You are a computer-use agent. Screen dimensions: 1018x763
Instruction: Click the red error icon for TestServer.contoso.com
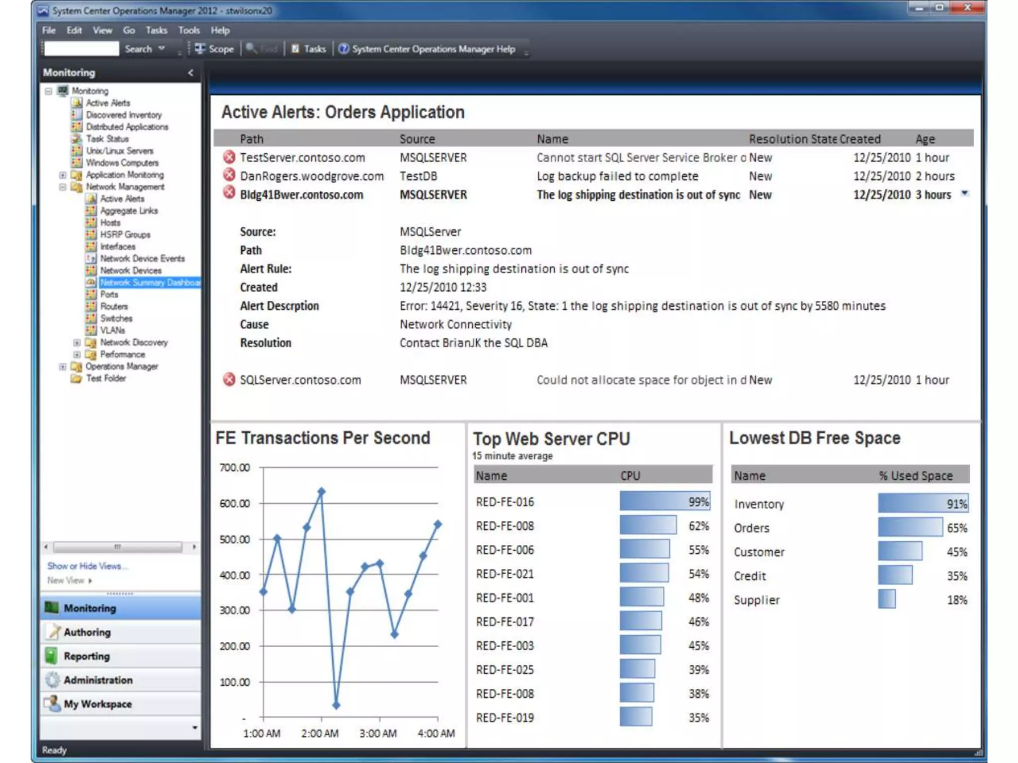[x=229, y=157]
